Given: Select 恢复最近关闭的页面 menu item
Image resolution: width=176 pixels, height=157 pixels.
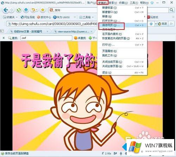Looking at the screenshot, I should point(122,38).
